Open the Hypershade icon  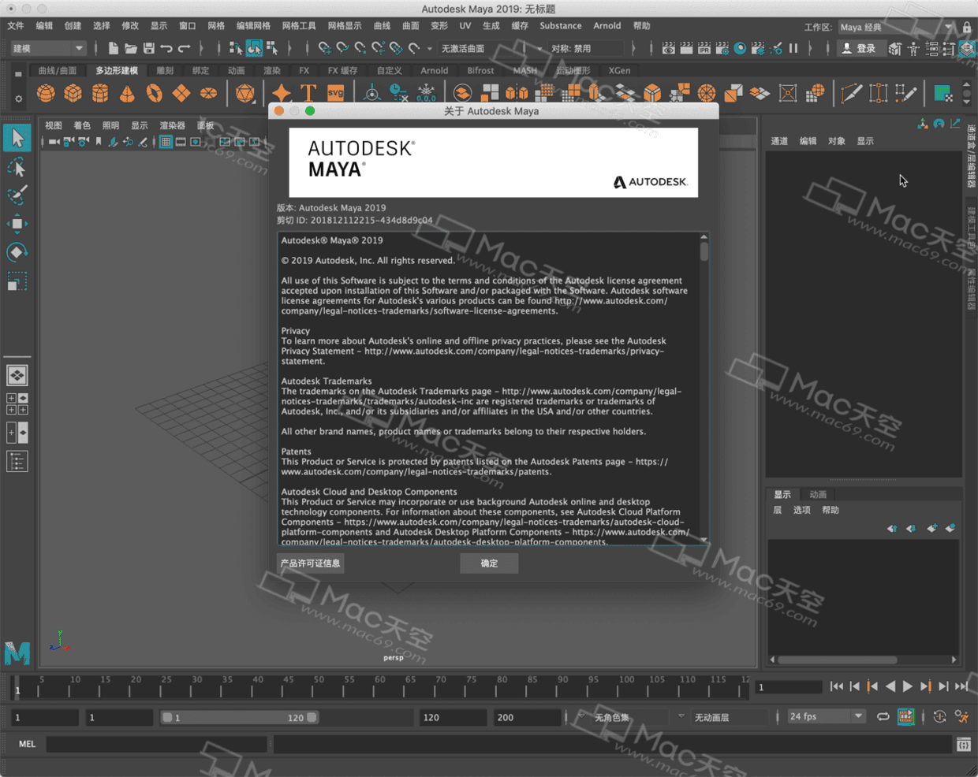(740, 49)
